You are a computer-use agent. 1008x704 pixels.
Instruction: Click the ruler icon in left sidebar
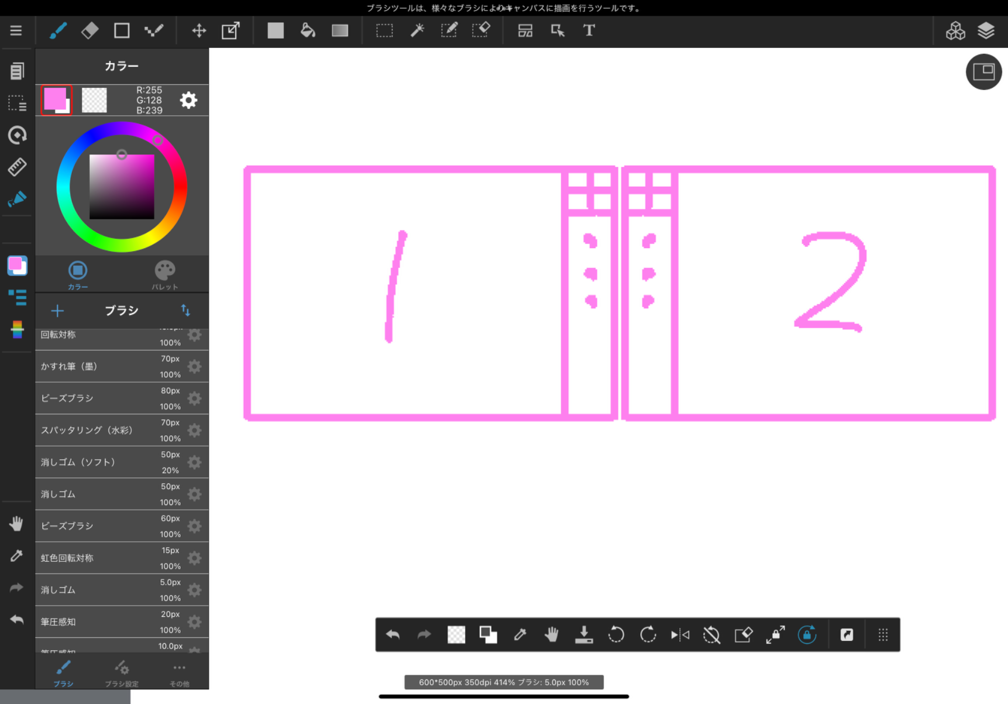coord(17,167)
